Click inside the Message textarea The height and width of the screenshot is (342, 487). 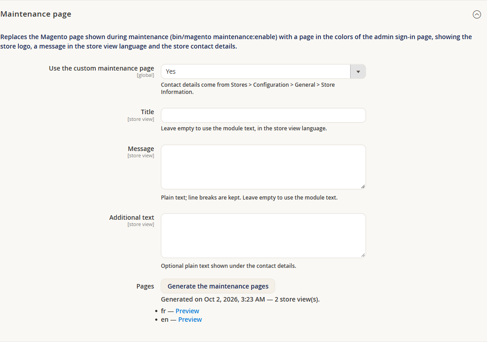(263, 167)
